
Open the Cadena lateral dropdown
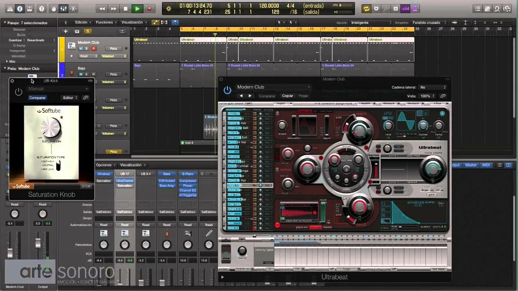point(433,87)
